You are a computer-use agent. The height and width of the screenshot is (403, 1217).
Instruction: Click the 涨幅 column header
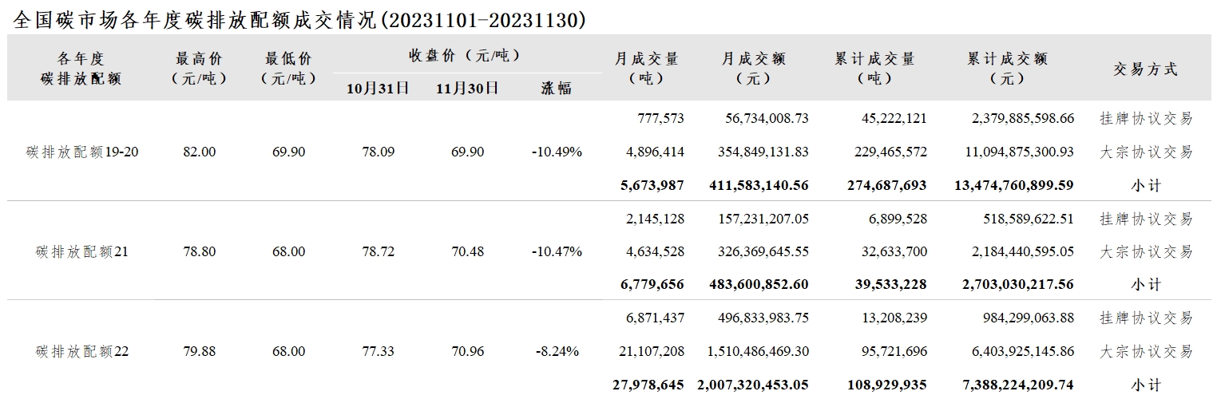pos(557,88)
